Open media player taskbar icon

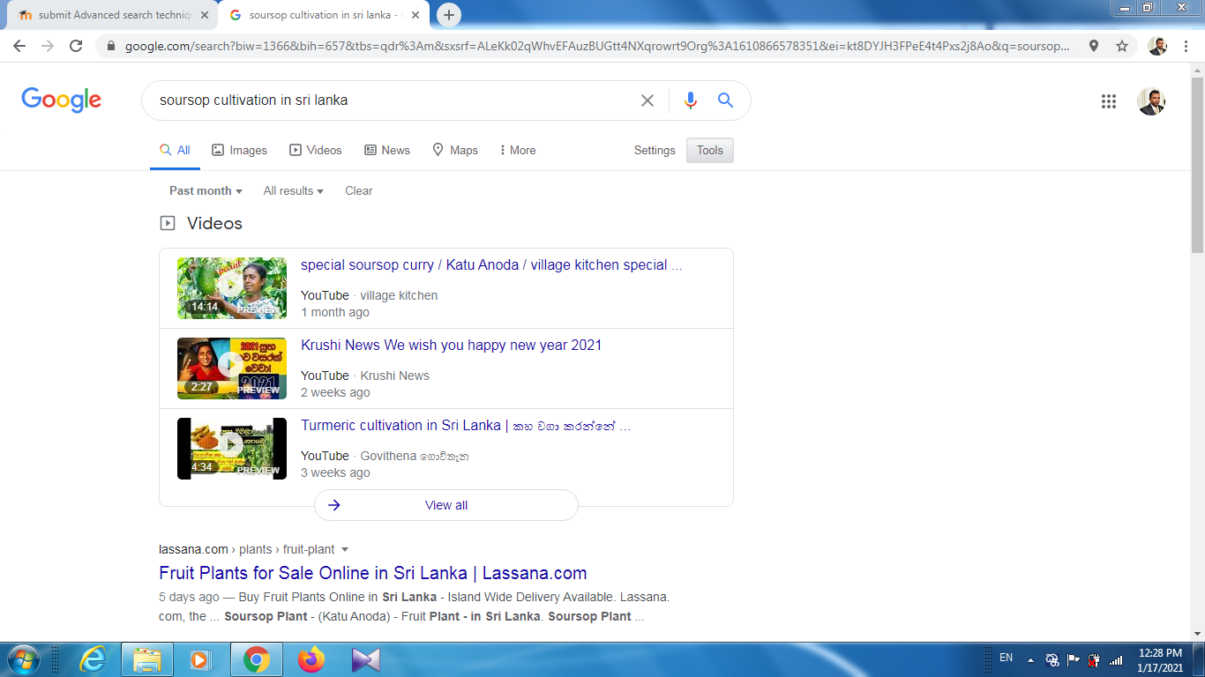(x=201, y=659)
